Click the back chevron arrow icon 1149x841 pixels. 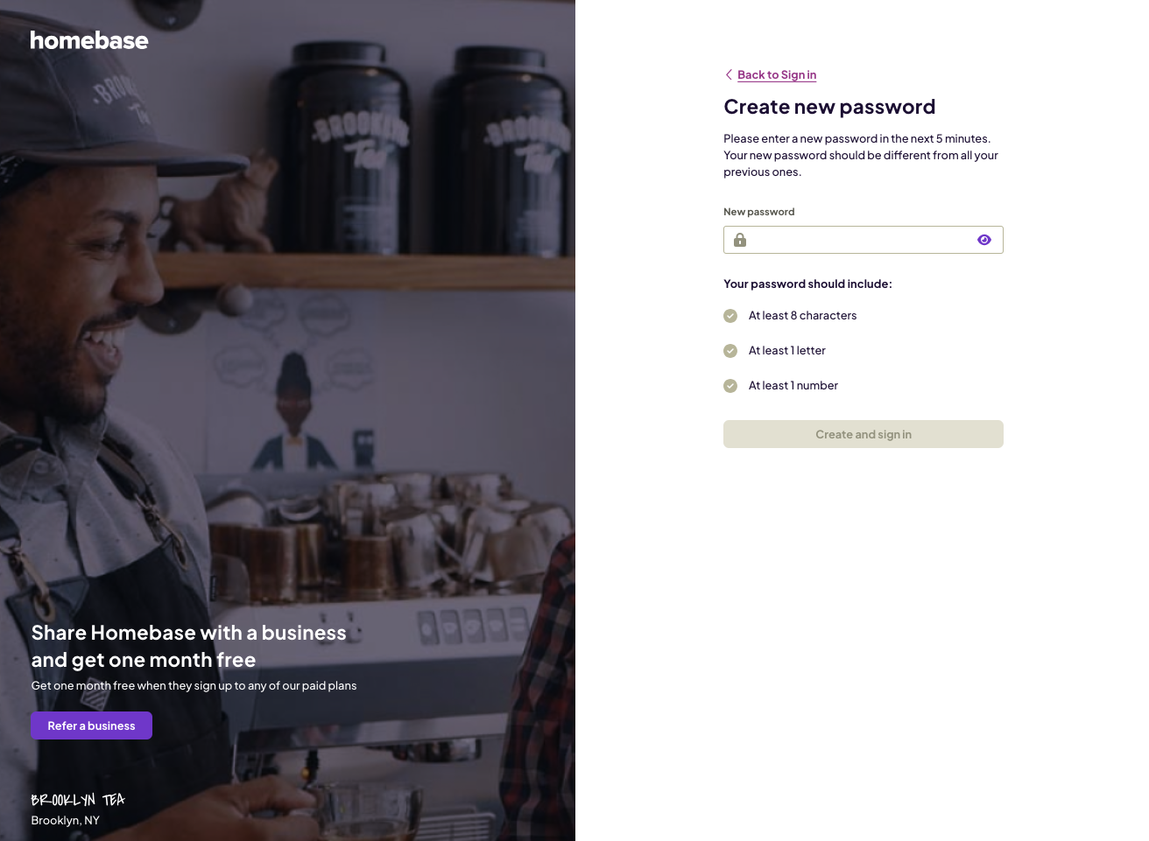pos(729,74)
